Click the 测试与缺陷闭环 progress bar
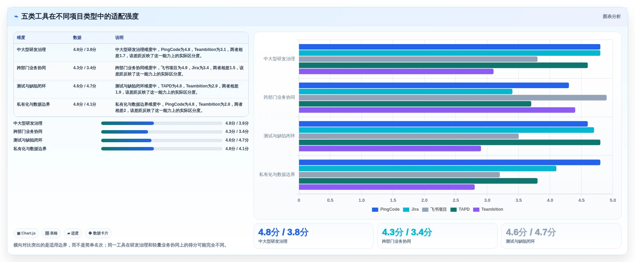635x262 pixels. pyautogui.click(x=162, y=140)
